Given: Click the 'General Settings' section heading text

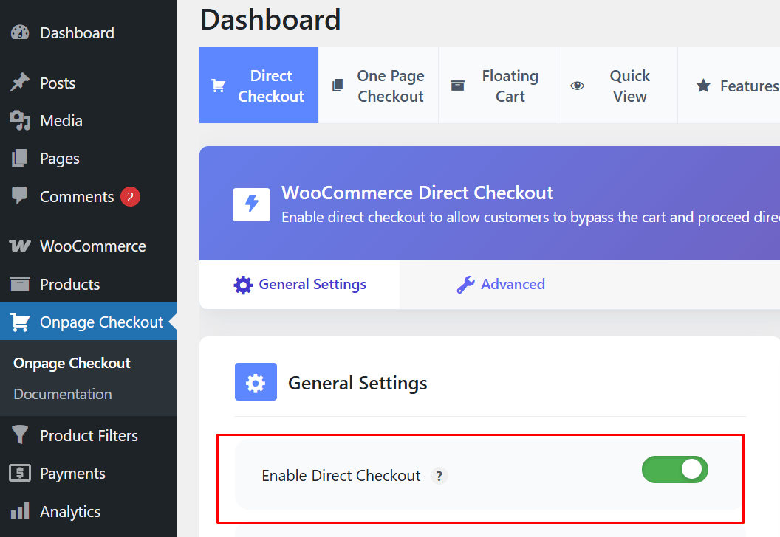Looking at the screenshot, I should 357,383.
